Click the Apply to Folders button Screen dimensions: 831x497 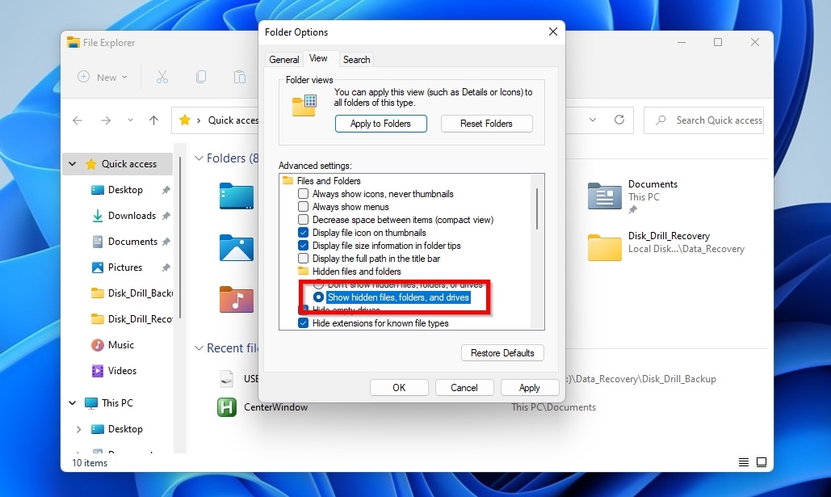point(380,124)
